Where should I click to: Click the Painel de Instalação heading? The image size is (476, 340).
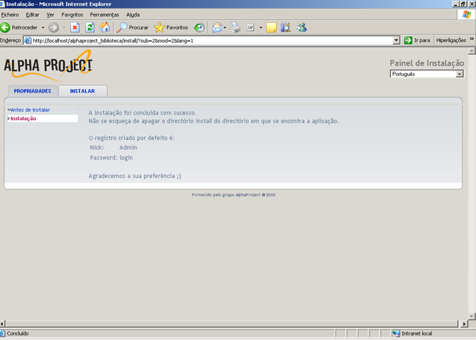coord(427,63)
